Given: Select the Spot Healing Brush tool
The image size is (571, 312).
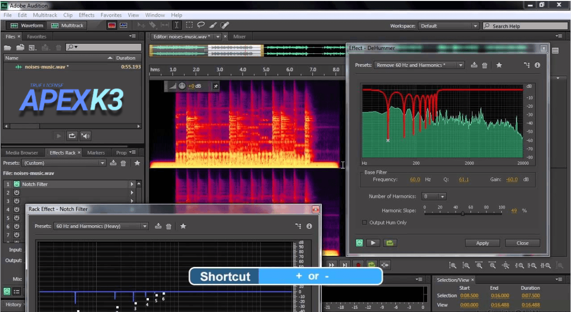Looking at the screenshot, I should [225, 26].
